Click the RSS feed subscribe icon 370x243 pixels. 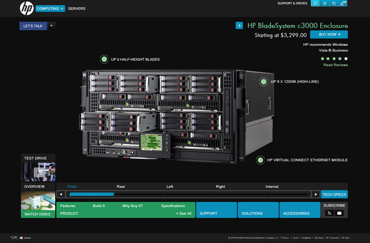(x=329, y=213)
